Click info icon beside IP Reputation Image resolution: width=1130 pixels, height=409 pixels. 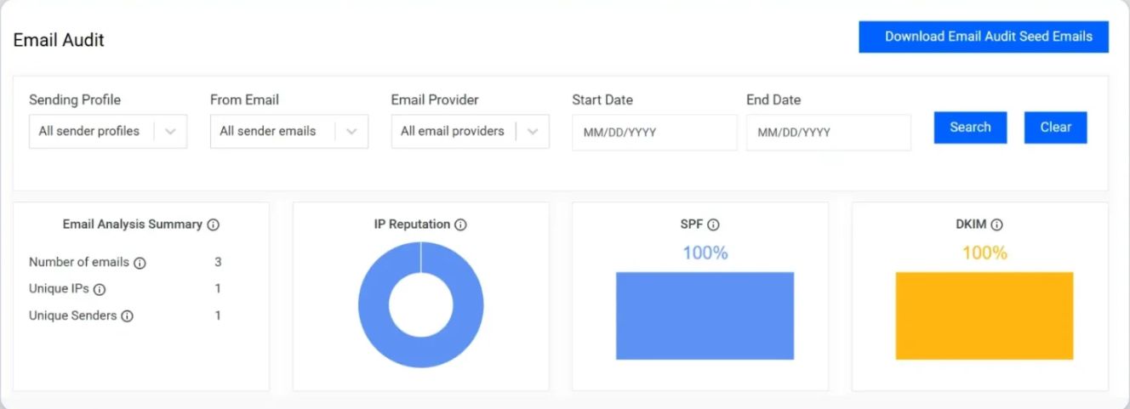point(460,225)
